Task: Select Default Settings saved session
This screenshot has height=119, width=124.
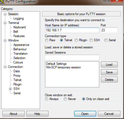Action: pos(56,64)
